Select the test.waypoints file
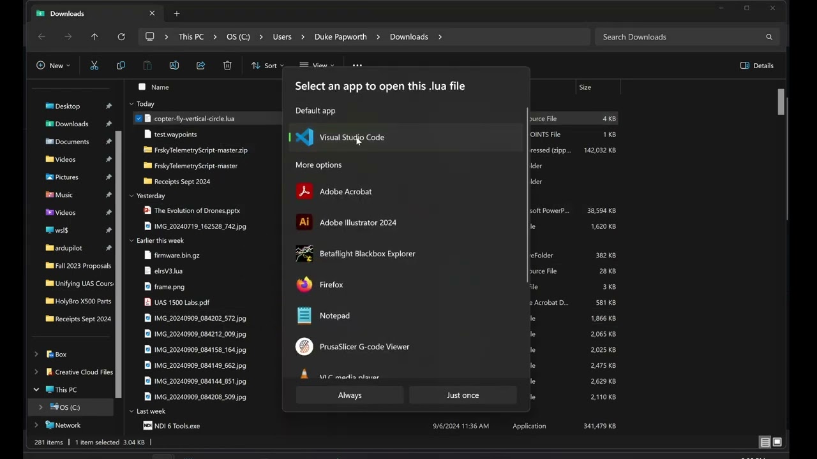The image size is (817, 459). (x=176, y=135)
